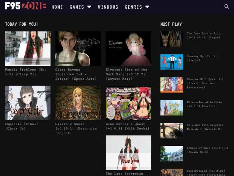Expand the GAMES dropdown arrow
The width and height of the screenshot is (234, 176).
[89, 7]
